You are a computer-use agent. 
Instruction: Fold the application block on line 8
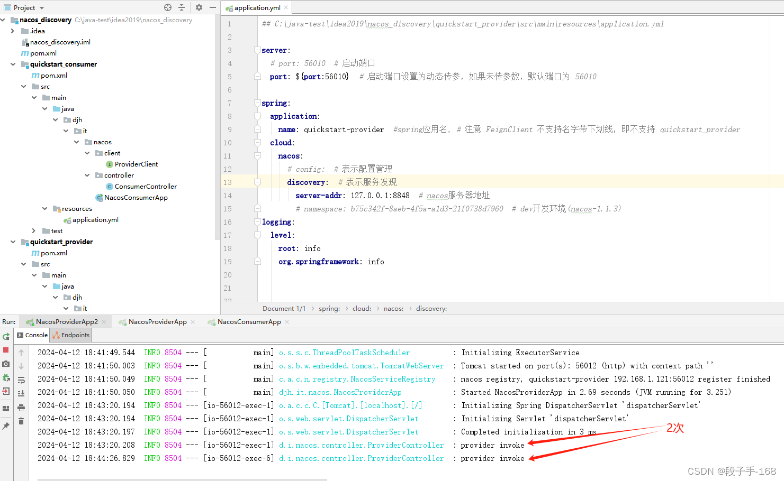click(257, 116)
